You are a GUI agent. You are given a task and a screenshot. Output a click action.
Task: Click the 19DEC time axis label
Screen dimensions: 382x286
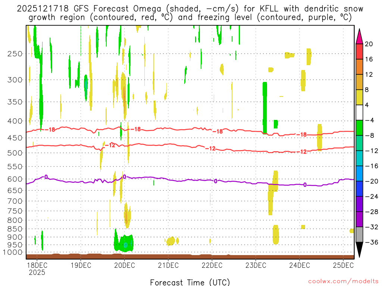point(81,265)
